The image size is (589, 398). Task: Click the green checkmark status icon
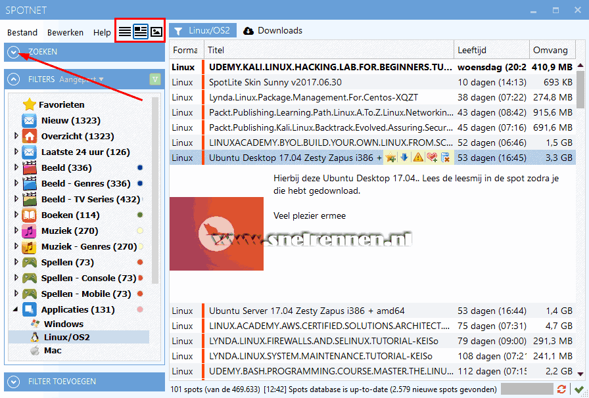(x=579, y=389)
